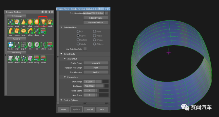This screenshot has height=117, width=219.
Task: Choose the torus primitive icon
Action: click(x=23, y=31)
